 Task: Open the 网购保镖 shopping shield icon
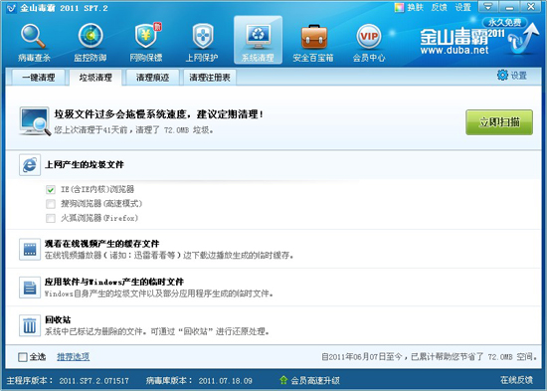pos(147,36)
